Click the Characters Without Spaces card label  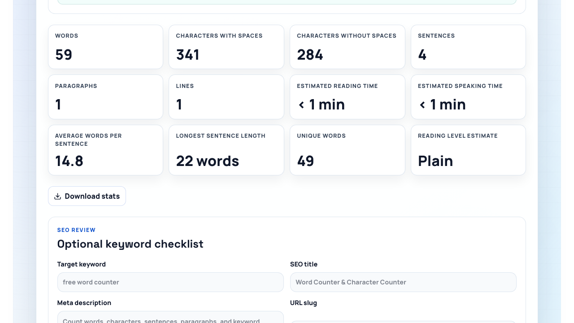(347, 36)
